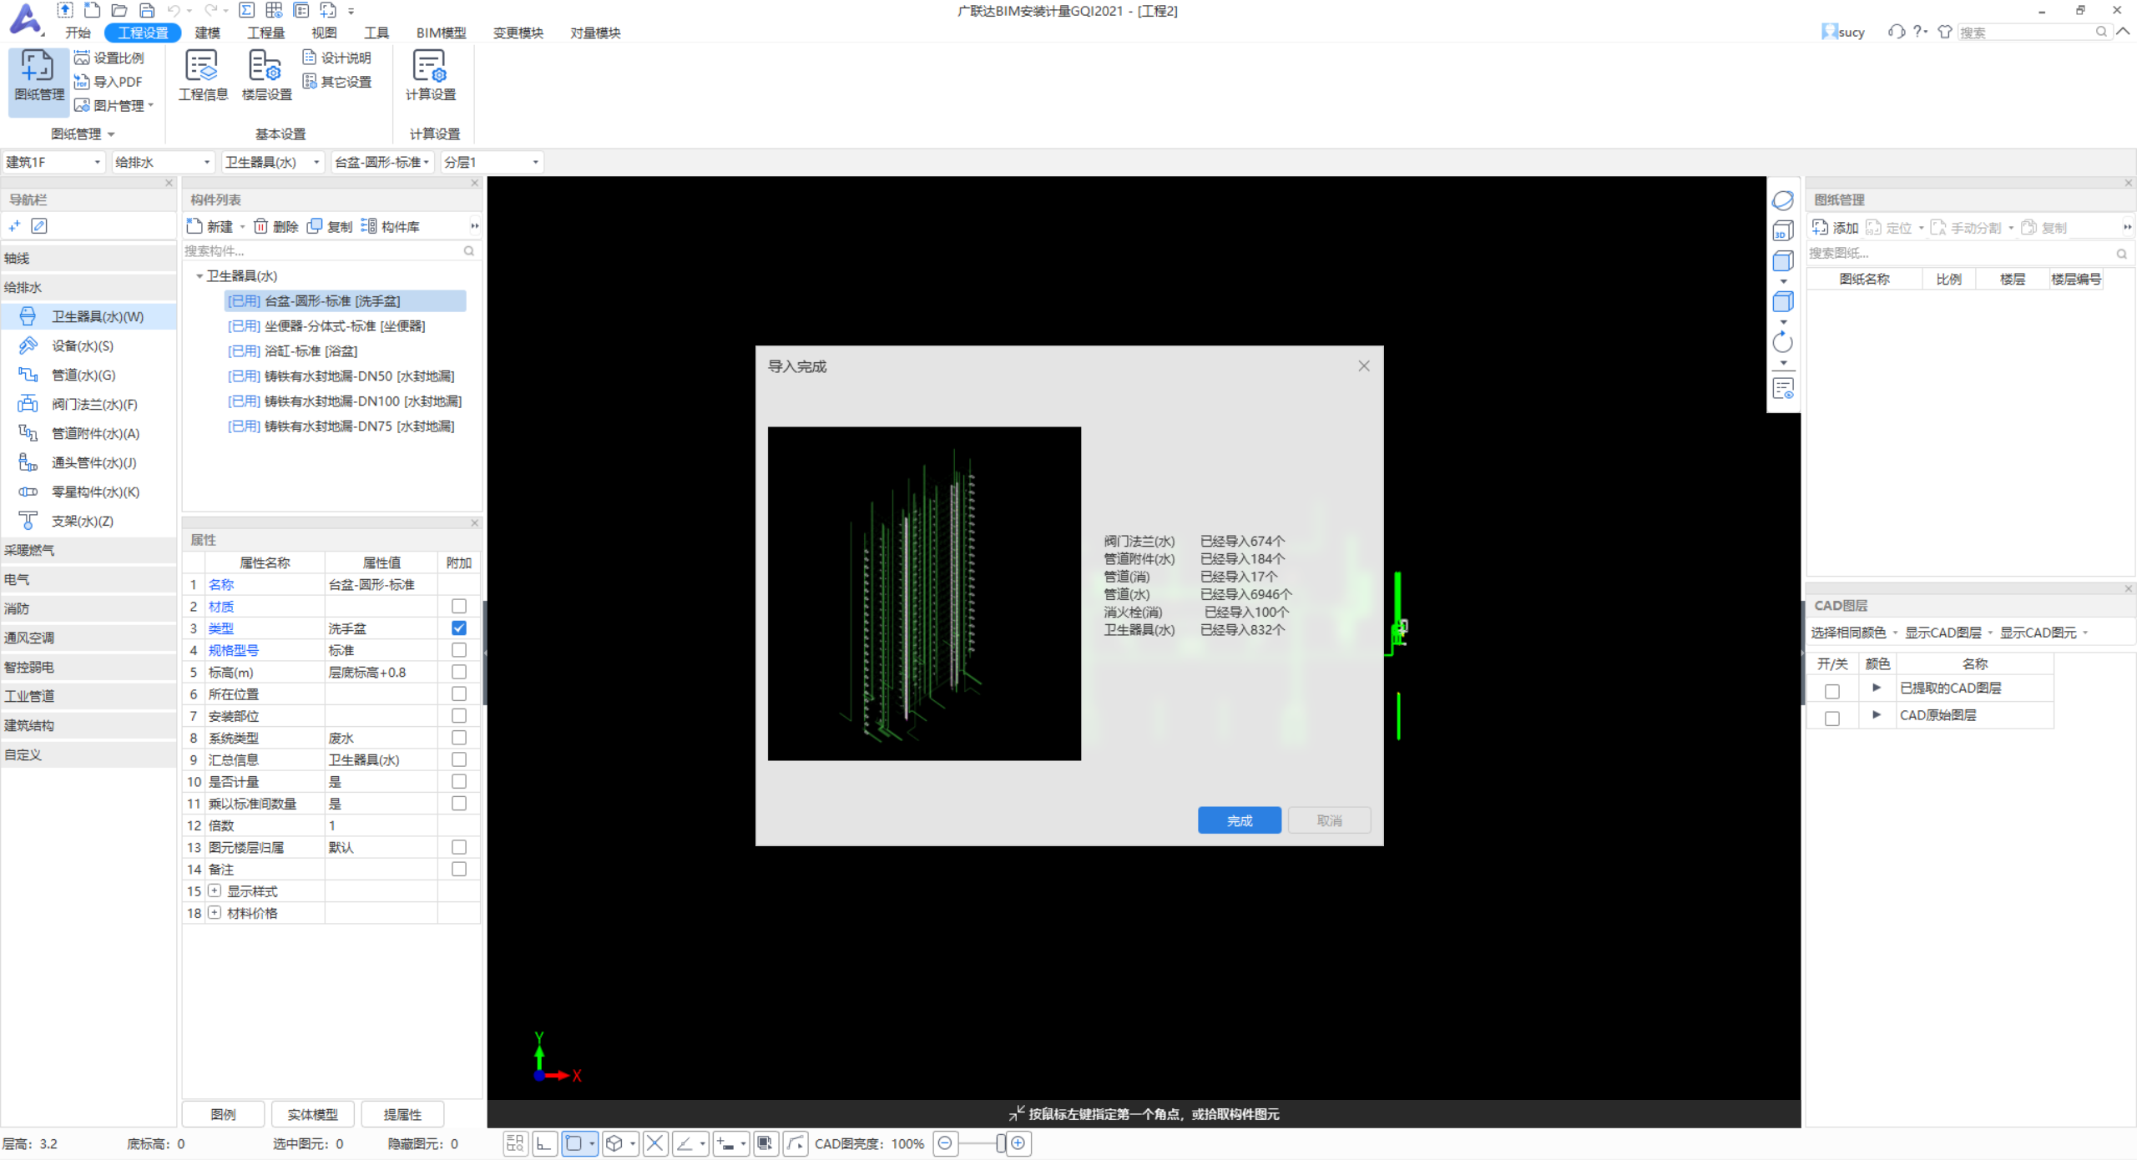This screenshot has height=1160, width=2137.
Task: Click 设置比例 scale setting
Action: point(109,58)
